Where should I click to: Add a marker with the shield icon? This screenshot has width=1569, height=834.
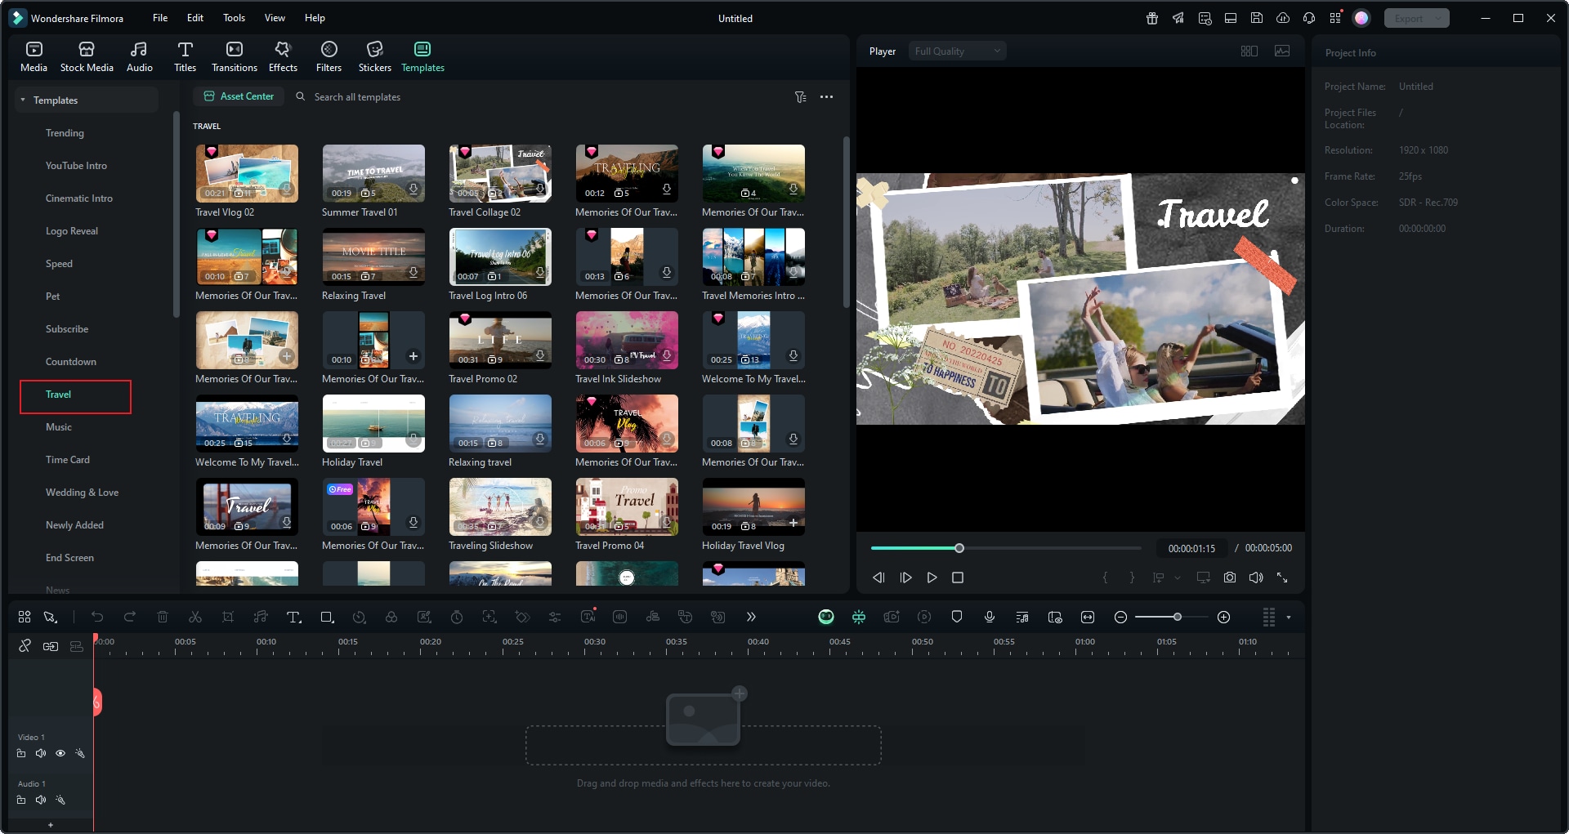pyautogui.click(x=957, y=618)
